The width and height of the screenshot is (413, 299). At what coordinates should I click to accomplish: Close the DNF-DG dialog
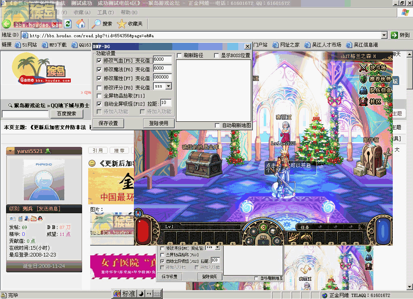click(247, 47)
